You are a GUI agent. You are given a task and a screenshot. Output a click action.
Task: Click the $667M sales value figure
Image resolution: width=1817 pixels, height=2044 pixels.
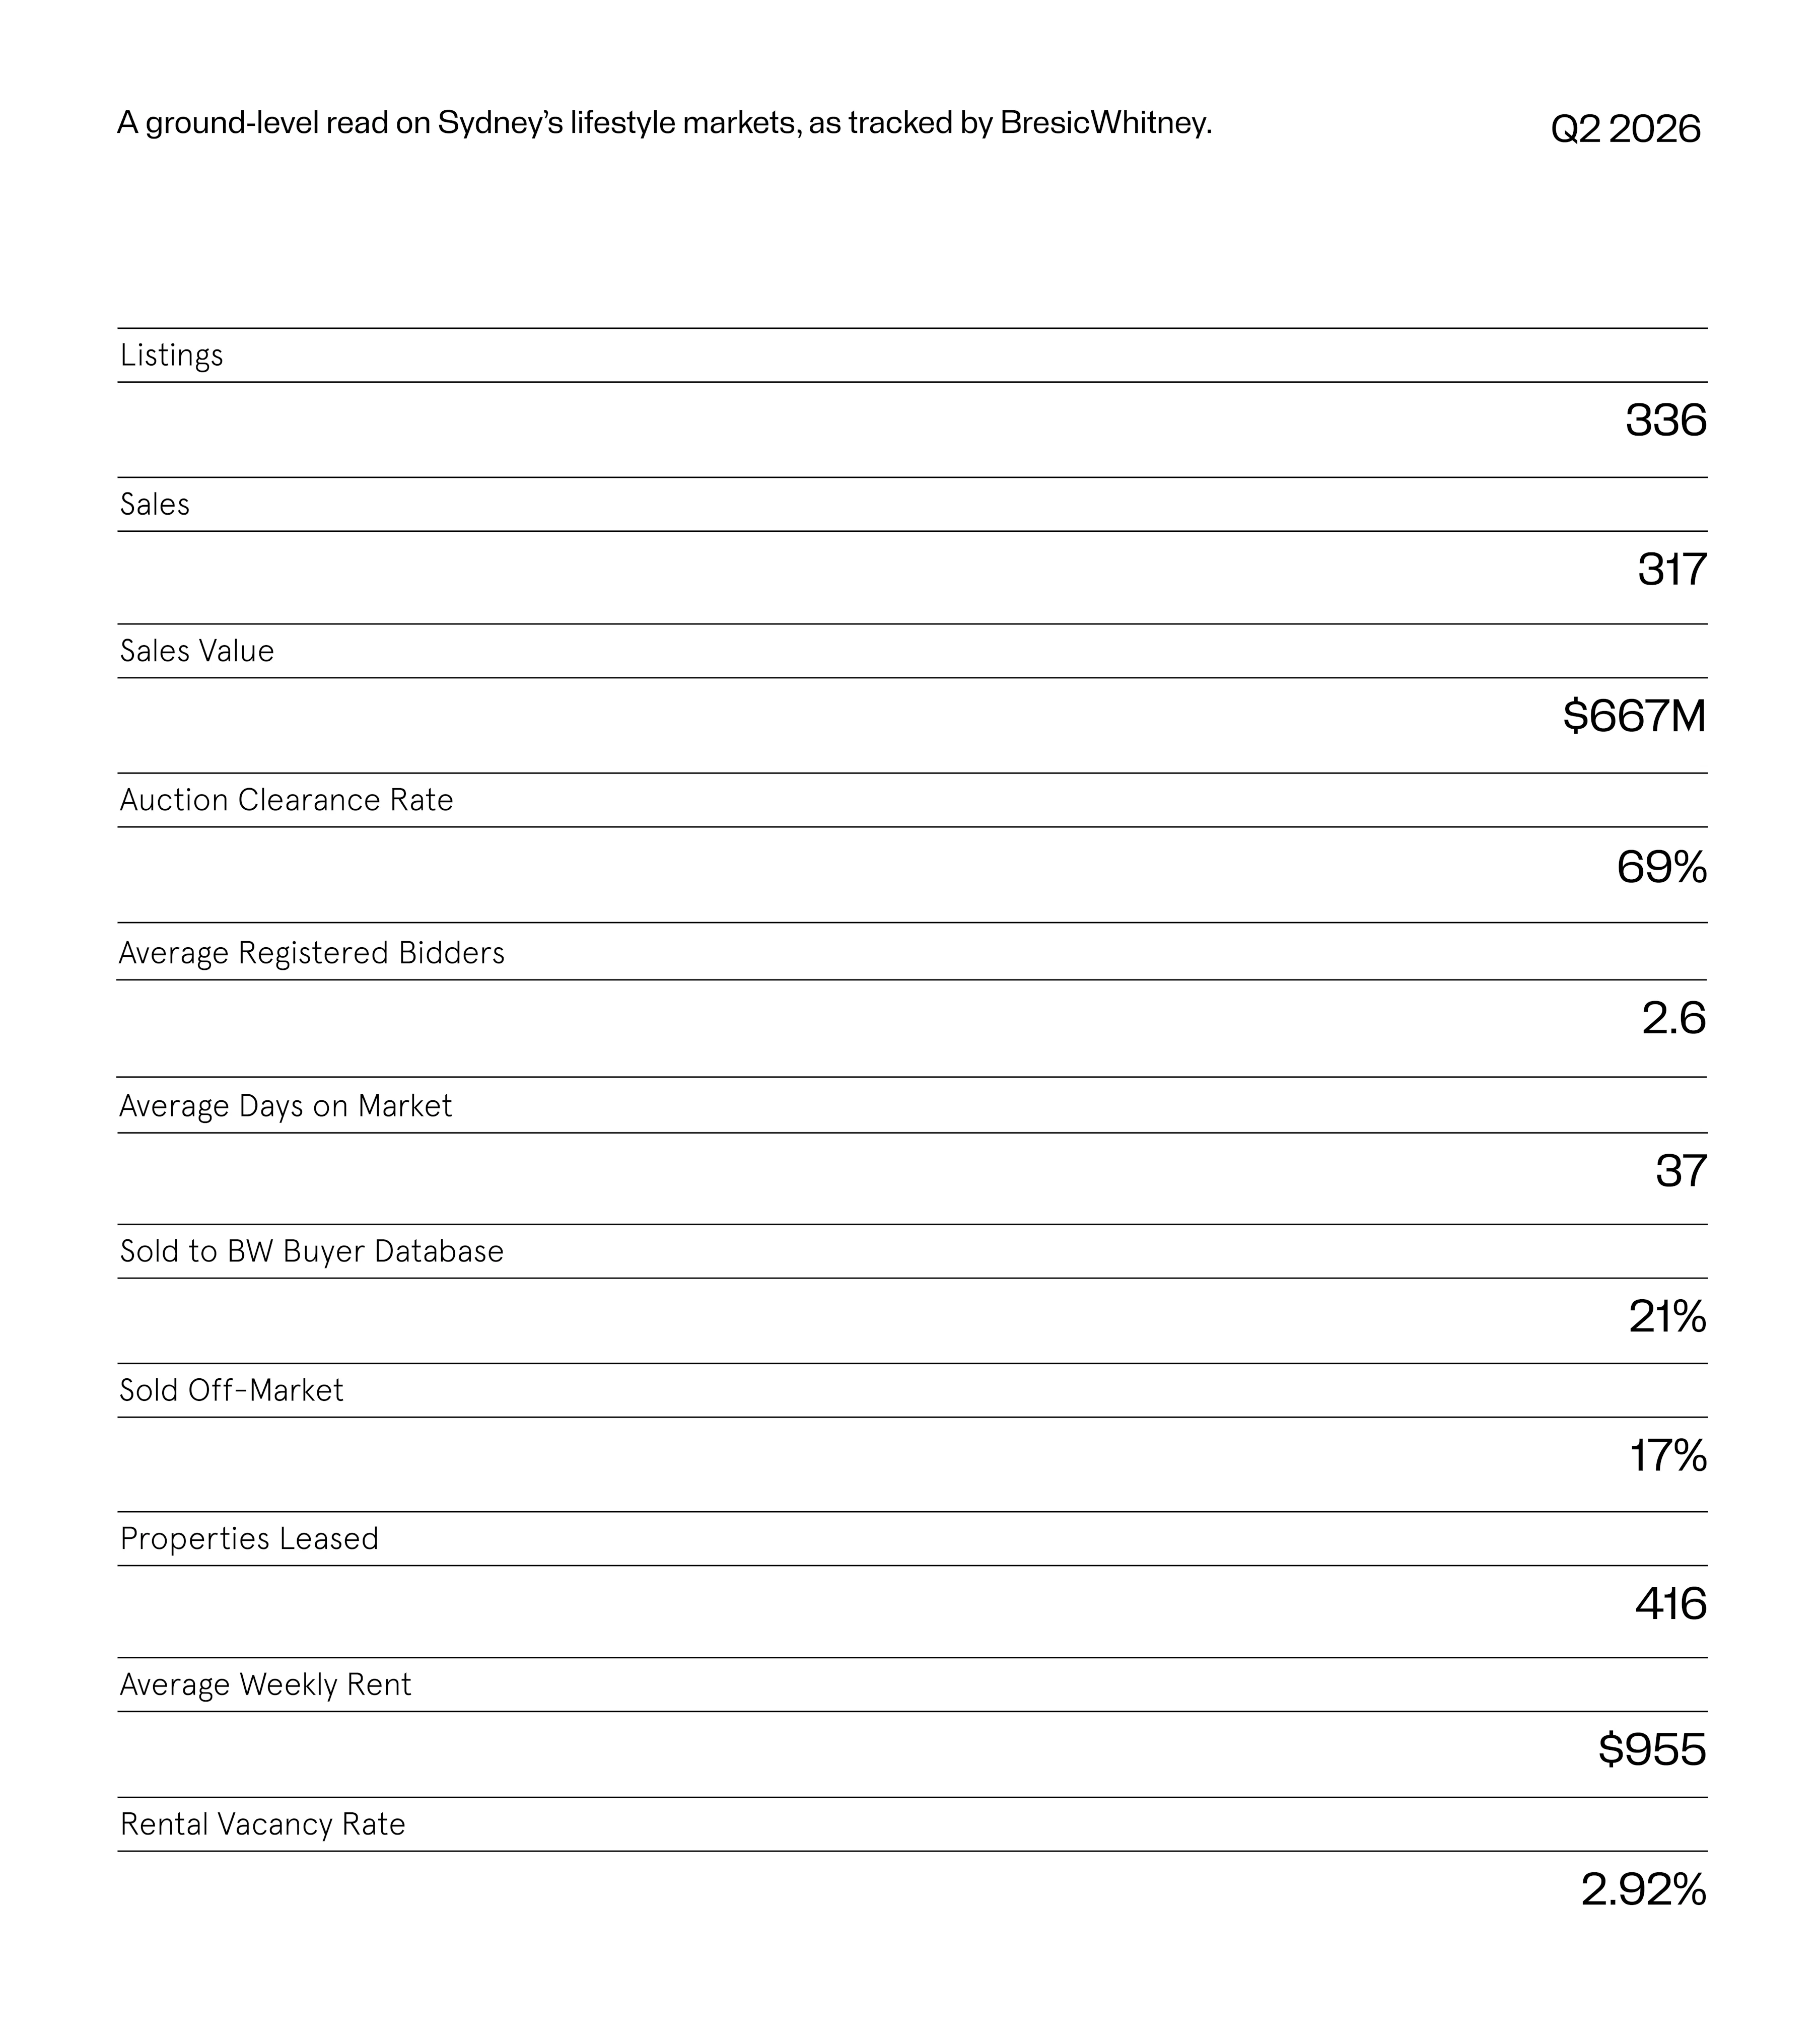pyautogui.click(x=1634, y=716)
